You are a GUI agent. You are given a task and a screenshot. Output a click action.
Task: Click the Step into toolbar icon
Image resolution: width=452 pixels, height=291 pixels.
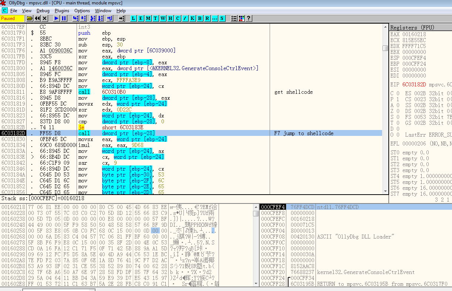(76, 18)
